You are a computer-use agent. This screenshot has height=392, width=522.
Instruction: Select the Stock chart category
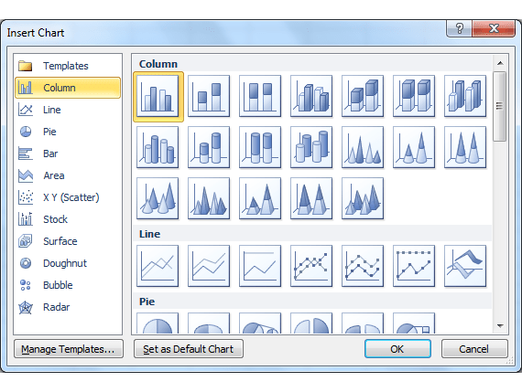pyautogui.click(x=68, y=219)
